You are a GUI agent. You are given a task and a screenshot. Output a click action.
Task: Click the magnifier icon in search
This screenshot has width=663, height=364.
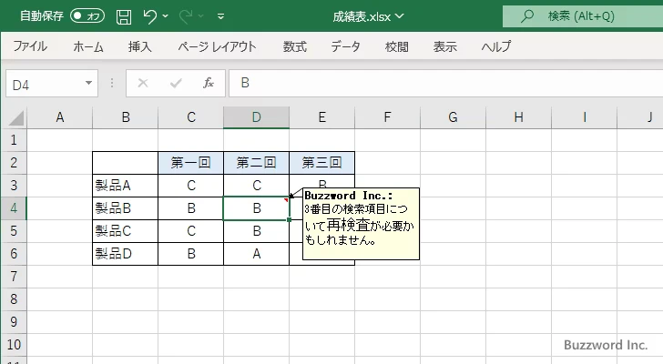(x=526, y=16)
